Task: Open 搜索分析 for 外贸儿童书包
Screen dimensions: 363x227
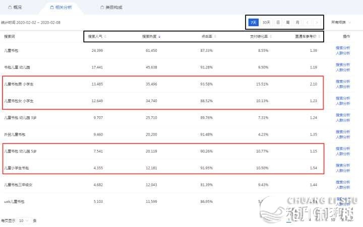Action: (x=343, y=132)
